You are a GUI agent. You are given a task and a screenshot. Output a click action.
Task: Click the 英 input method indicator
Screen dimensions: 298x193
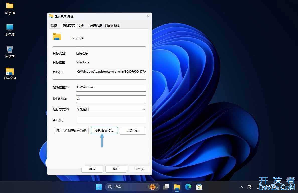pos(249,187)
